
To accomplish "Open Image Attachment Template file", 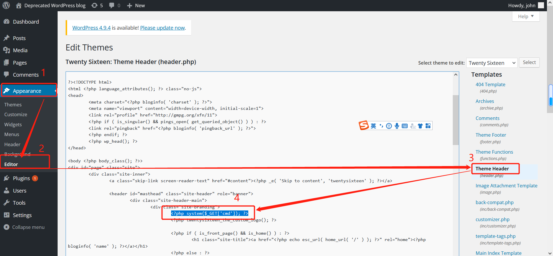I will tap(506, 186).
